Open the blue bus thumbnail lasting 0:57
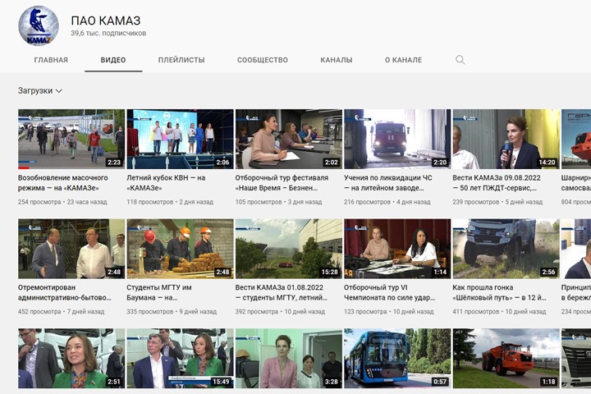Viewport: 591px width, 394px height. click(397, 358)
